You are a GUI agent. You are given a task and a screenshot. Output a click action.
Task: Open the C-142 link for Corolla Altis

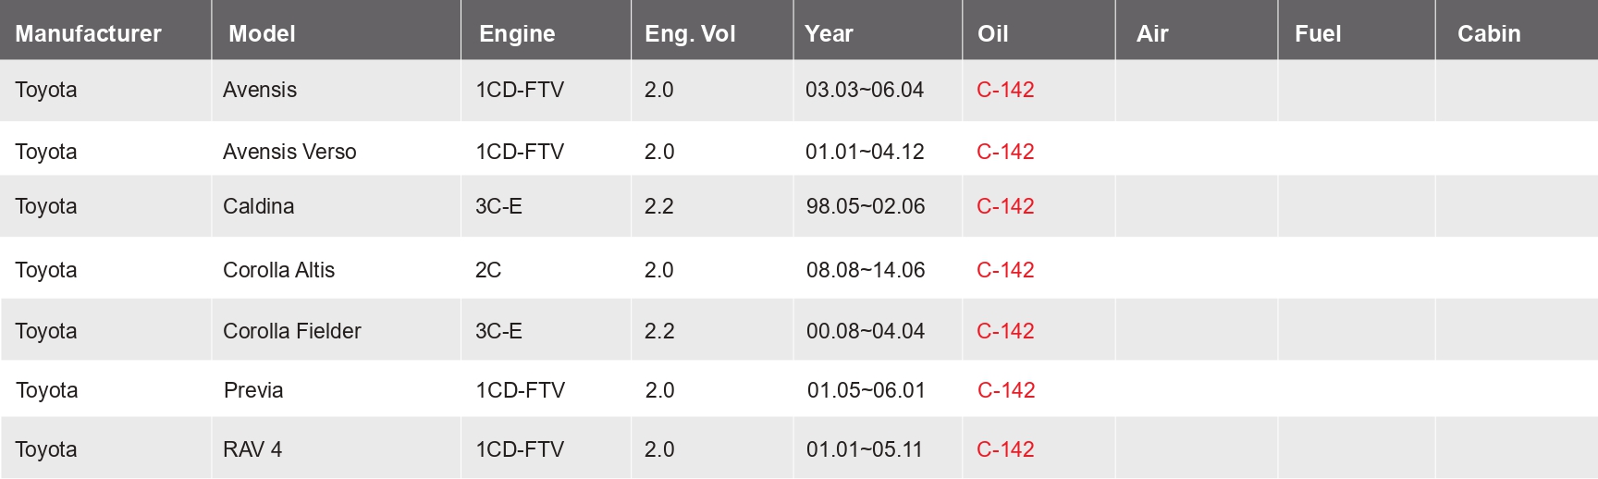[x=1005, y=270]
